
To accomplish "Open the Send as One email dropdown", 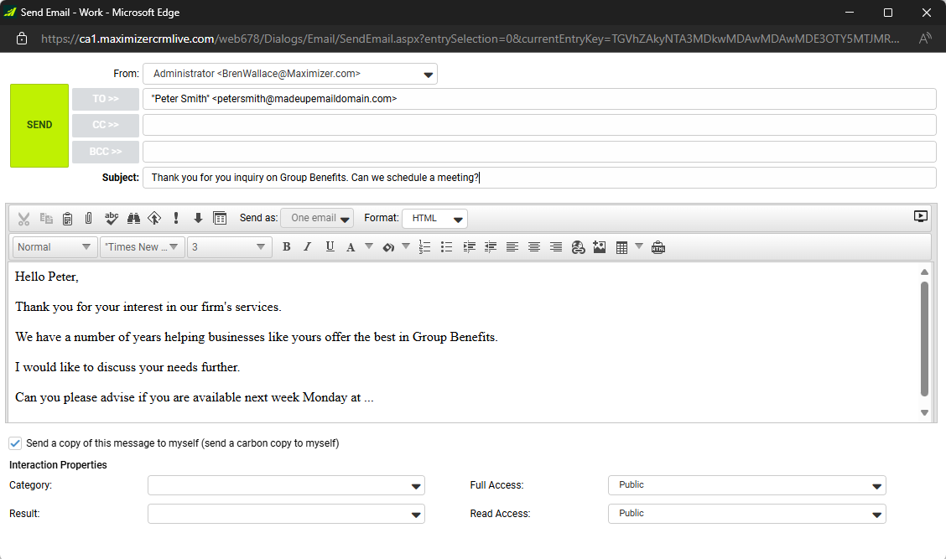I will pyautogui.click(x=317, y=218).
